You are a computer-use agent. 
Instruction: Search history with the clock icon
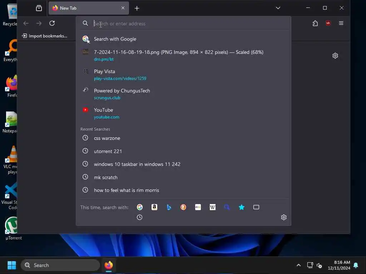(140, 217)
